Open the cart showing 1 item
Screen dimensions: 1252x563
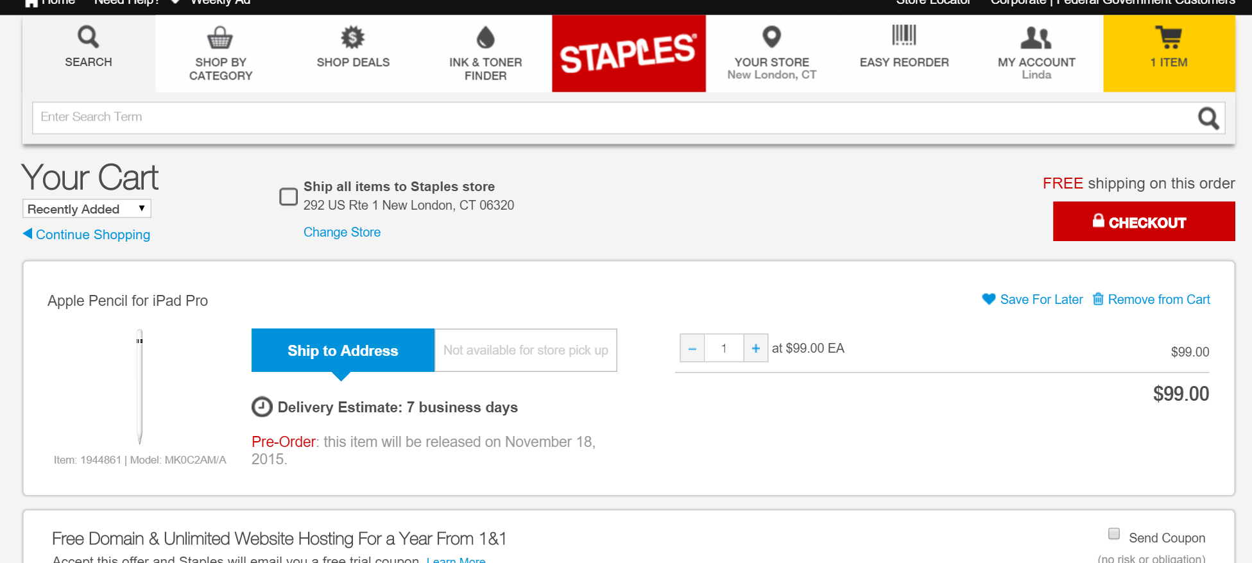pyautogui.click(x=1169, y=53)
